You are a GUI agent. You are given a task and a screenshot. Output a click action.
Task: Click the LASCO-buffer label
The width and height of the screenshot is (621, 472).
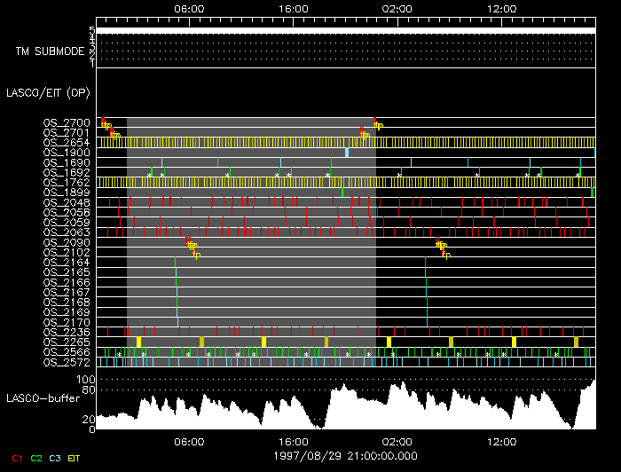pyautogui.click(x=42, y=397)
